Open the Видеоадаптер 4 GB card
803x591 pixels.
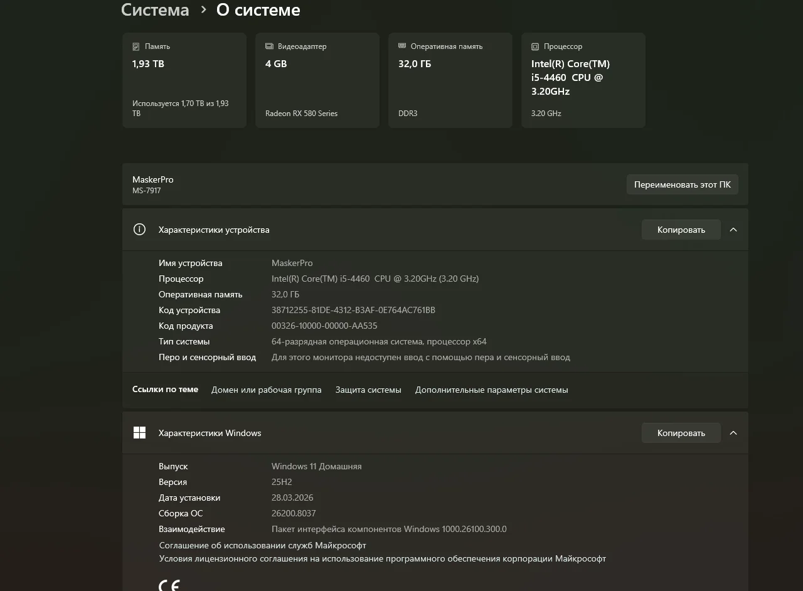coord(317,80)
